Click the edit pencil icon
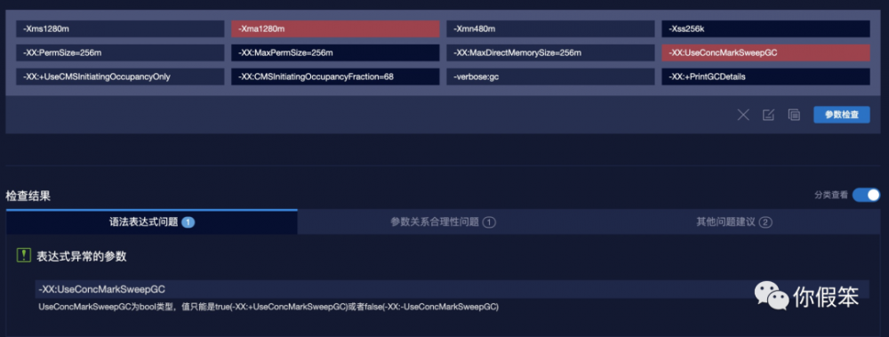 768,116
